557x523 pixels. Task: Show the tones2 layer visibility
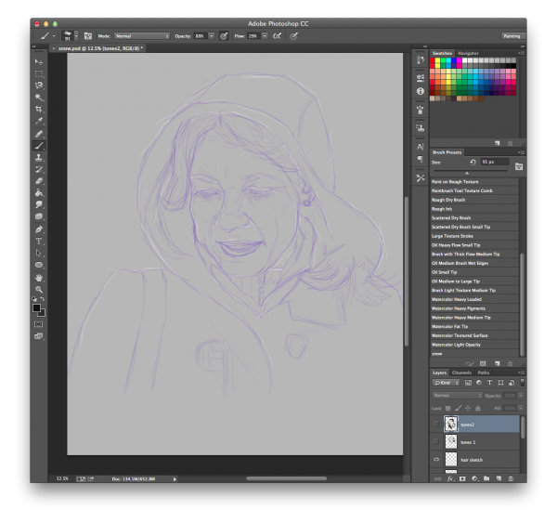(x=436, y=424)
